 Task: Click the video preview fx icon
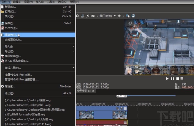(x=88, y=16)
